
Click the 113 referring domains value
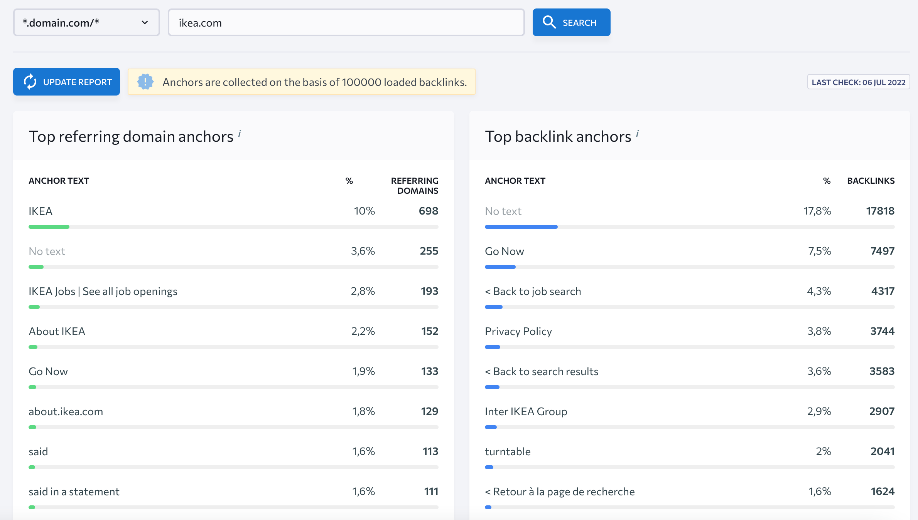coord(430,451)
